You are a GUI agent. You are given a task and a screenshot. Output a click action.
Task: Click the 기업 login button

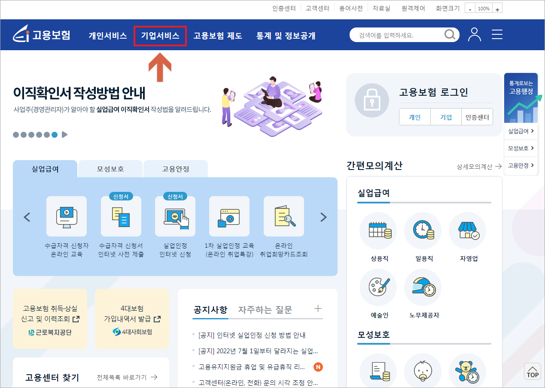coord(445,117)
